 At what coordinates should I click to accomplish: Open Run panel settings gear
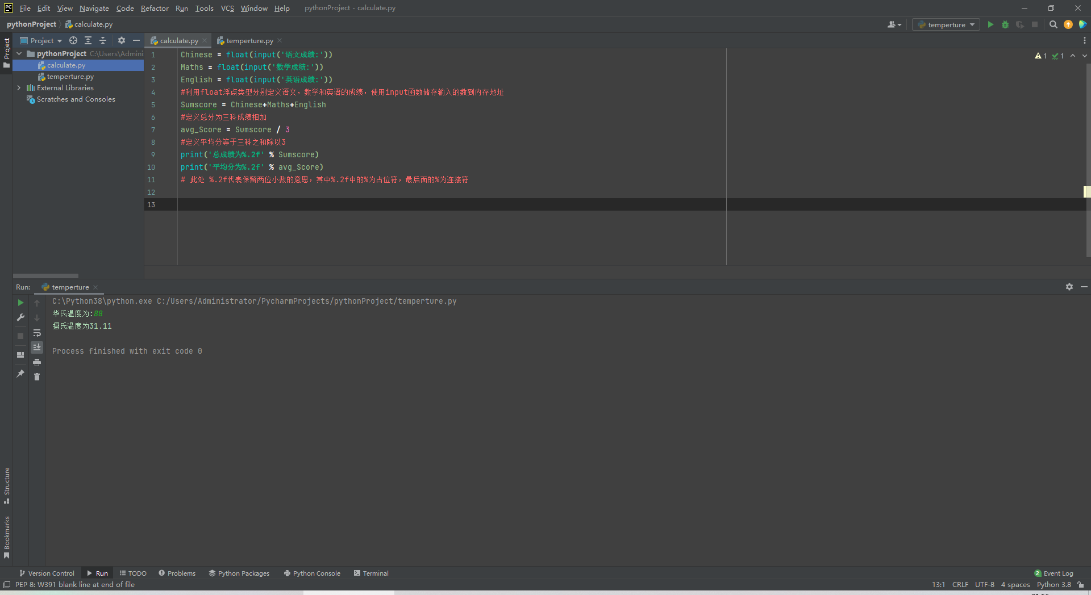tap(1069, 287)
